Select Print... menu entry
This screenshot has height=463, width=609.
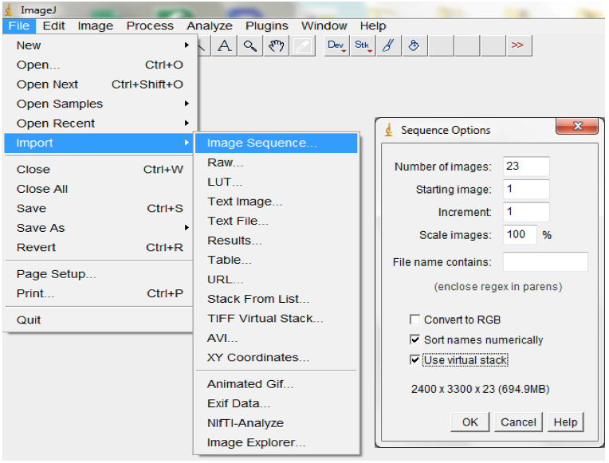coord(99,293)
